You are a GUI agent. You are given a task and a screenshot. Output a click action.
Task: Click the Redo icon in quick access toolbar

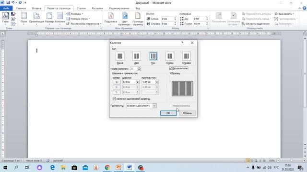[20, 3]
